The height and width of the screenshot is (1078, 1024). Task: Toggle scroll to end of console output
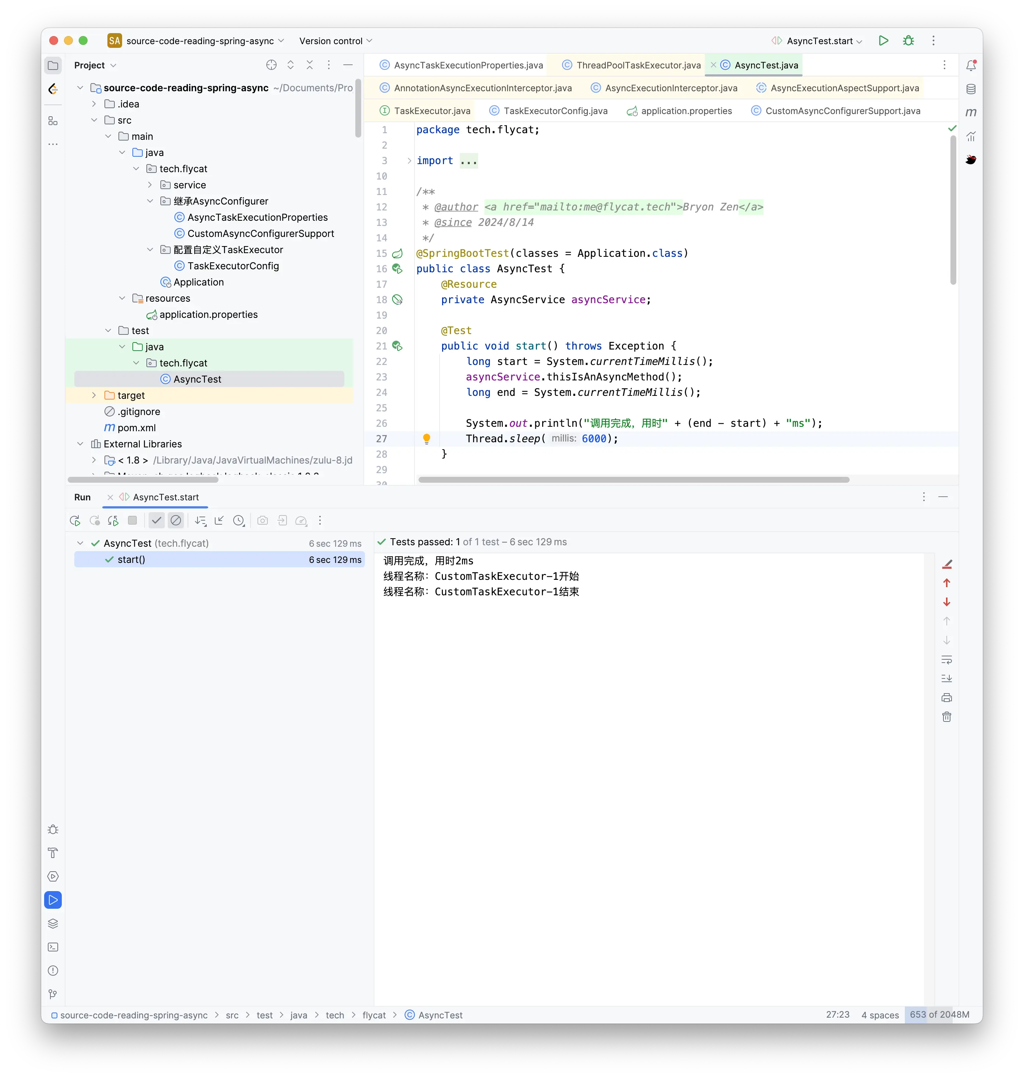tap(946, 678)
